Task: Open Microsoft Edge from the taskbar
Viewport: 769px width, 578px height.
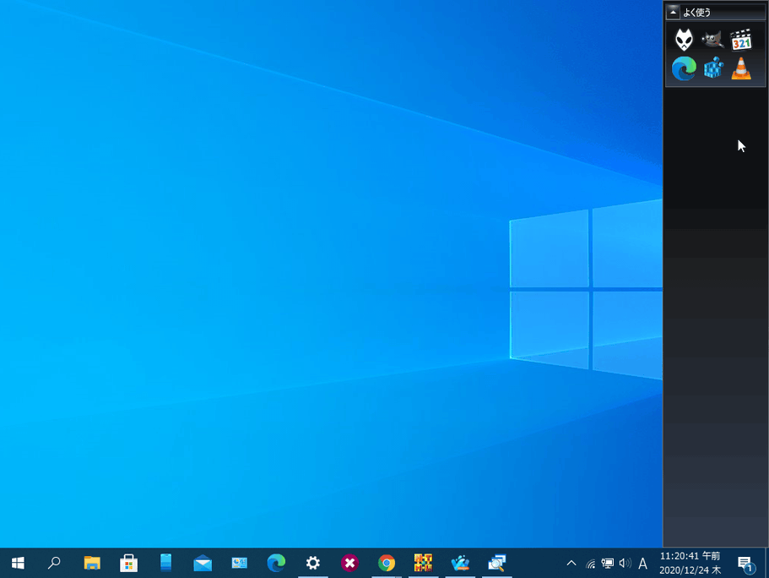Action: coord(276,563)
